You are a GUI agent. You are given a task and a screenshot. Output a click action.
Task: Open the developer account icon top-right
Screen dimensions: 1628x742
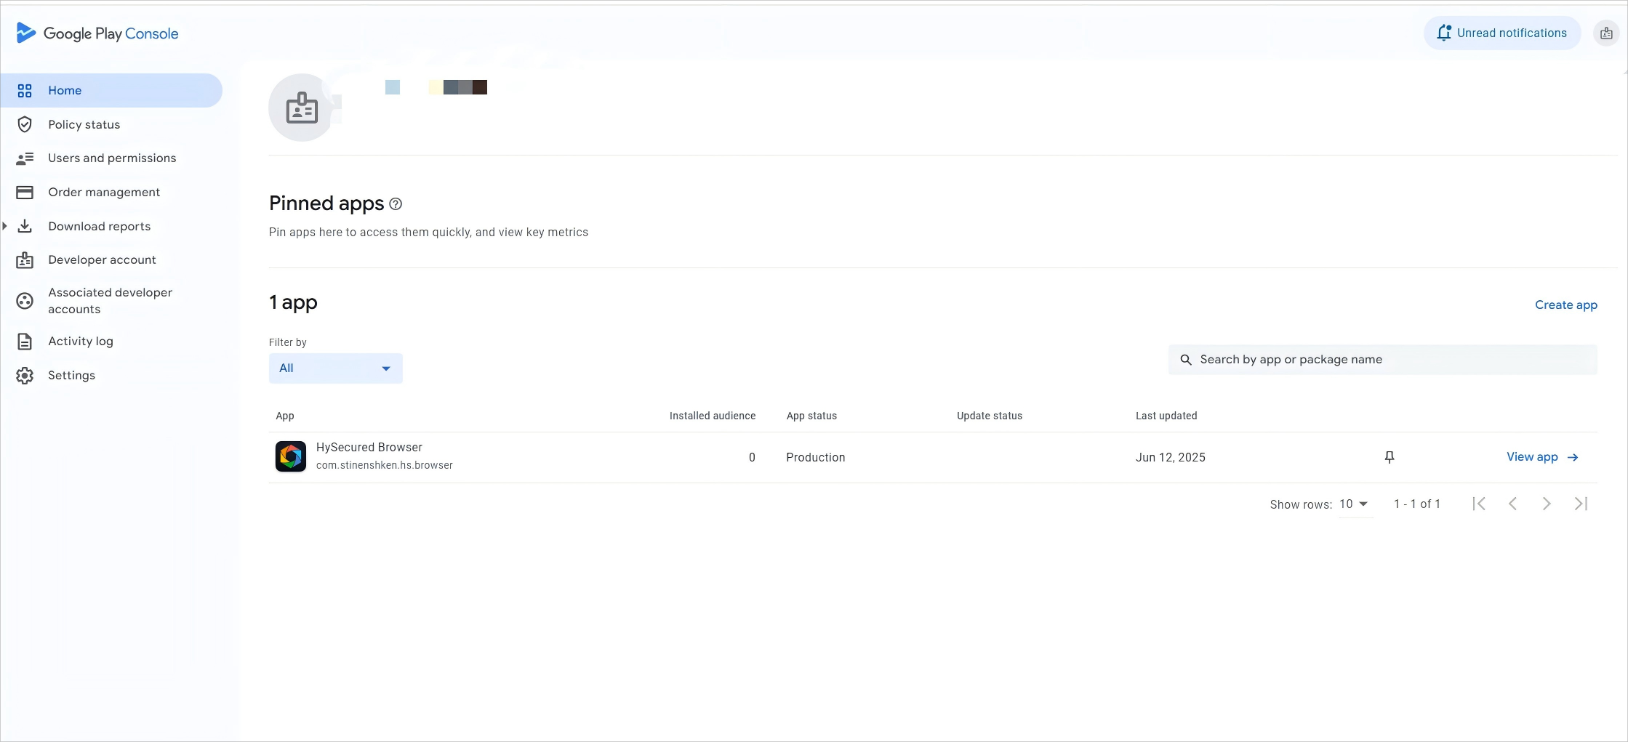pos(1605,33)
